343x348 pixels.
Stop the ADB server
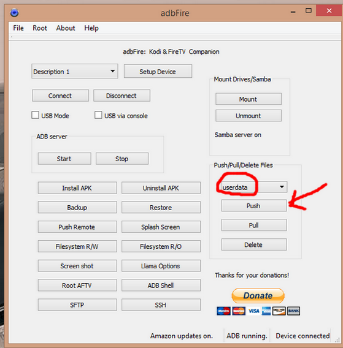(122, 159)
